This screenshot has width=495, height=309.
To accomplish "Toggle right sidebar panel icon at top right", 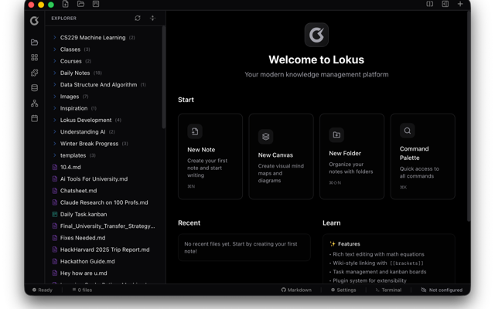I will [445, 4].
